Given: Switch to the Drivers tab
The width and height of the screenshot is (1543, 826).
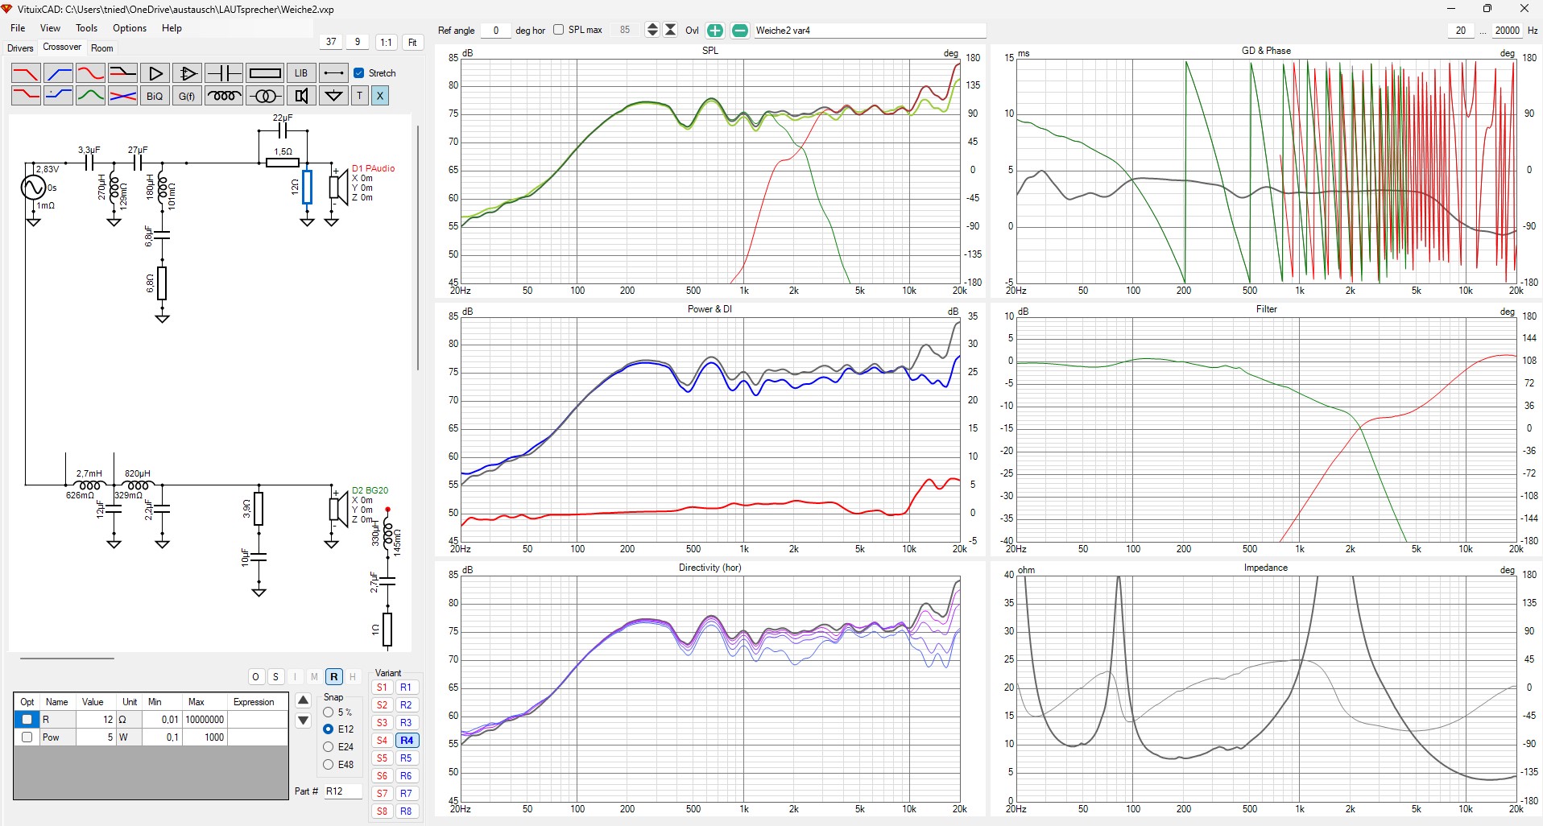Looking at the screenshot, I should point(20,48).
